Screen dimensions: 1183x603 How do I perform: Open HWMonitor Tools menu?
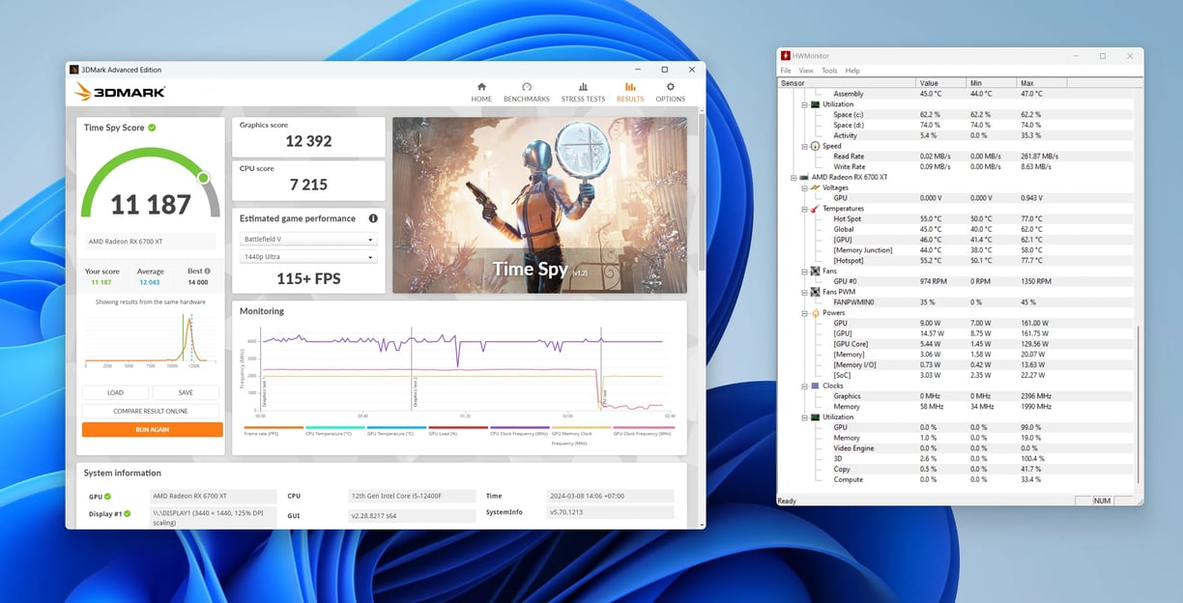click(829, 71)
